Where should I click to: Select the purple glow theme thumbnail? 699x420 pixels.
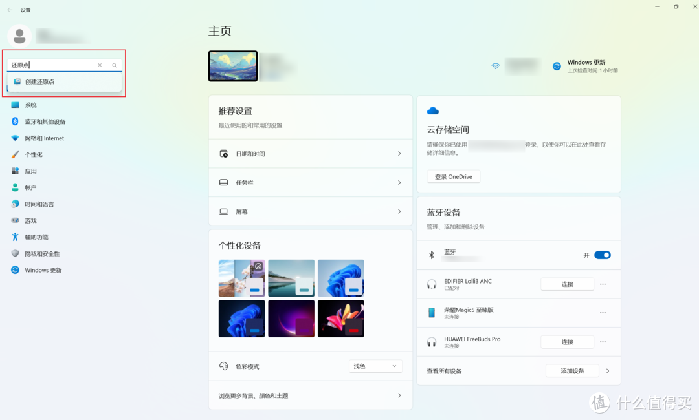(x=291, y=319)
